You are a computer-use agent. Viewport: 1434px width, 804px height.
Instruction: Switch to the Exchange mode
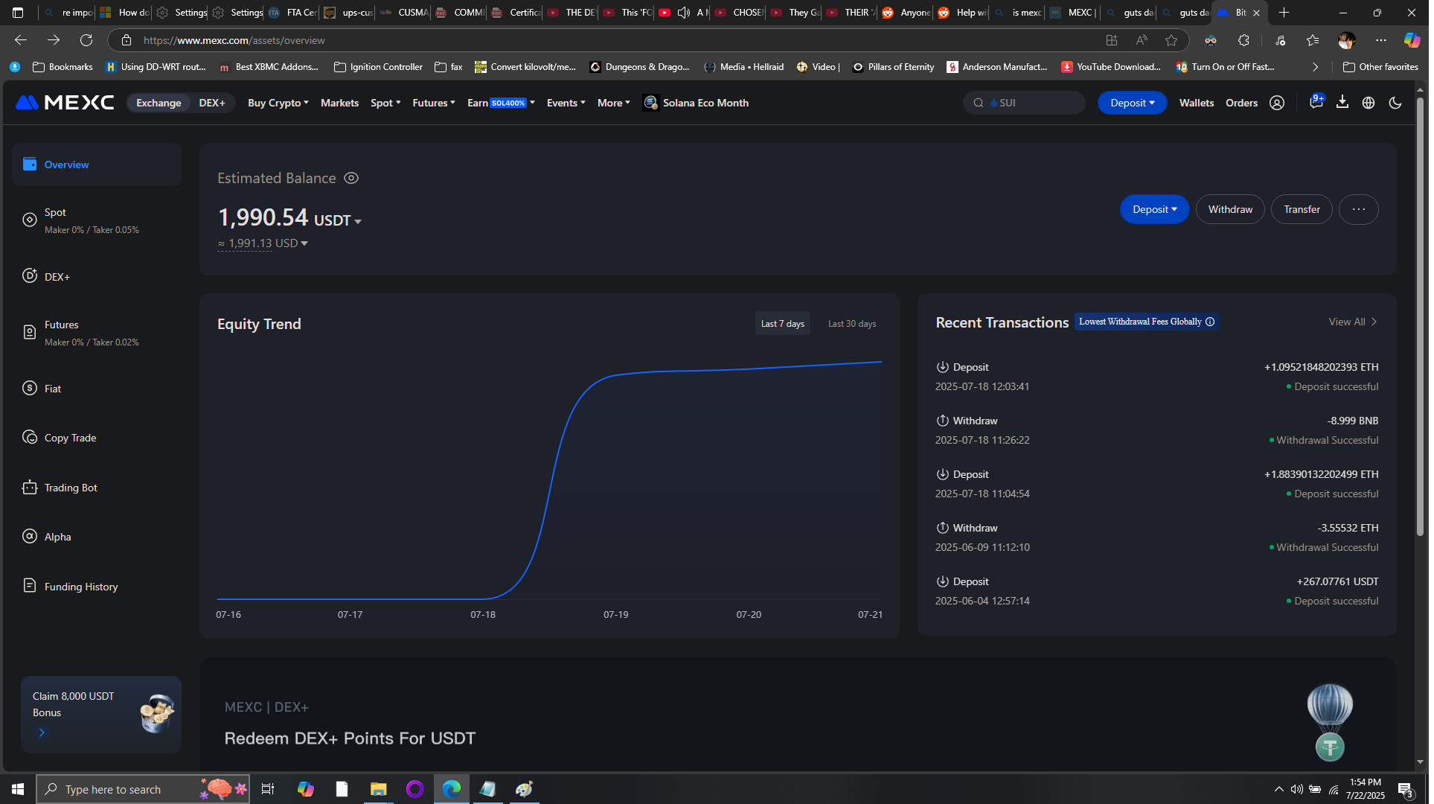click(x=159, y=103)
